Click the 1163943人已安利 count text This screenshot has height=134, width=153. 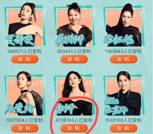coord(123,51)
